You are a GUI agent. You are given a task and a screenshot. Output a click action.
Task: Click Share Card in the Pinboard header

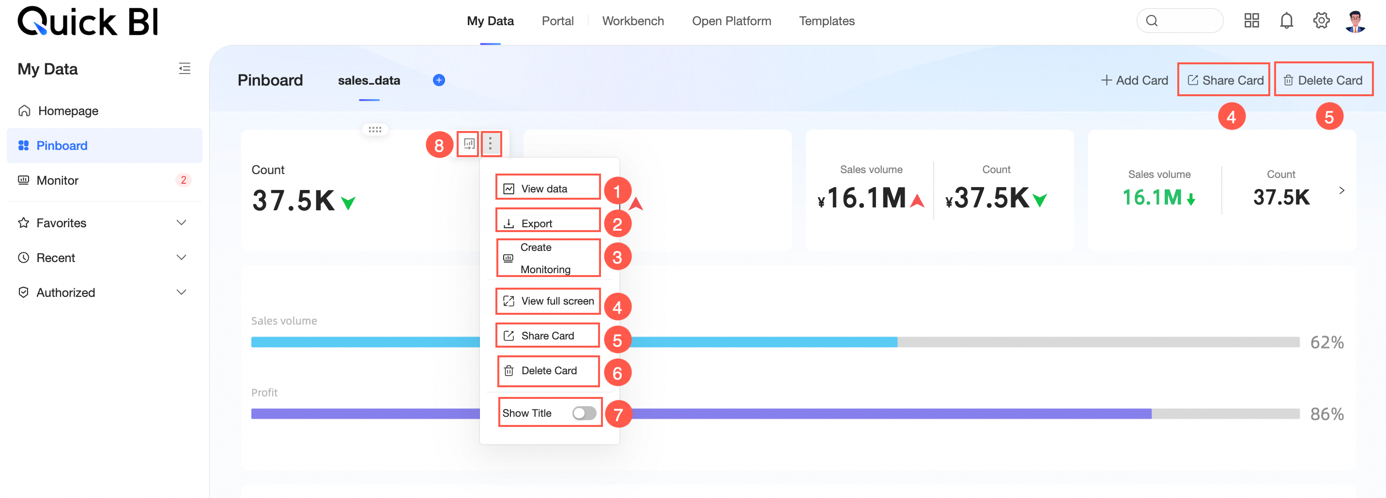click(x=1225, y=80)
